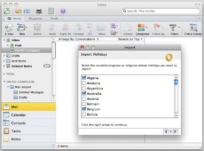Click the Undo arrow icon

[x=18, y=11]
